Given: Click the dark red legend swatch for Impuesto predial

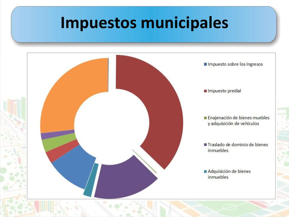Looking at the screenshot, I should (205, 91).
